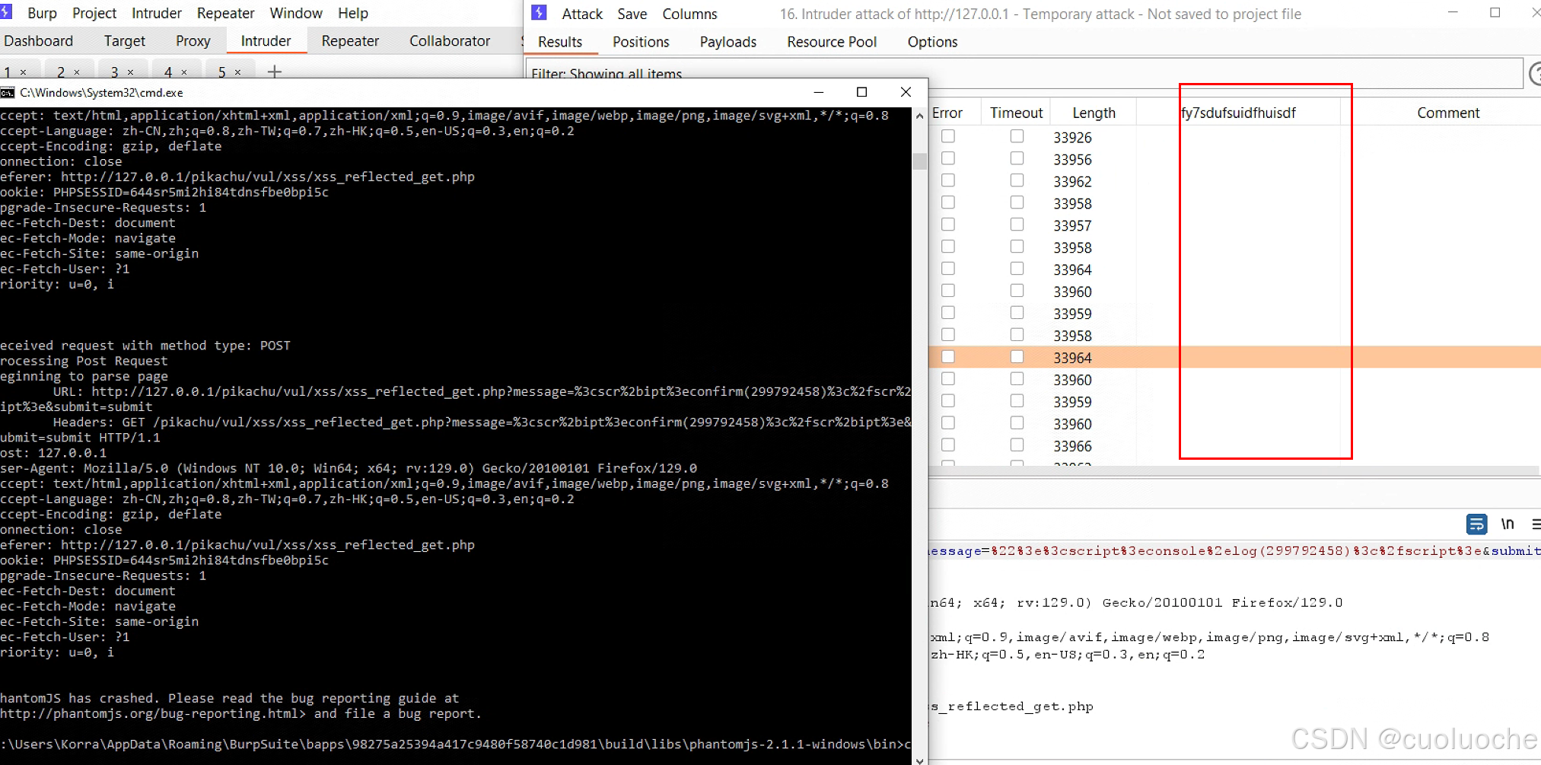Switch to the Repeater tool tab
Screen dimensions: 1541x765
tap(350, 41)
